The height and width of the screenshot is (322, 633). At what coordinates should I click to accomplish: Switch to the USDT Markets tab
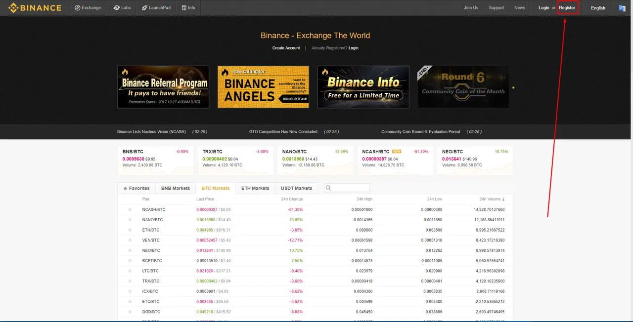click(x=297, y=188)
